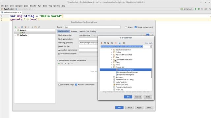Delete icon (red X) in Select Path toolbar
This screenshot has height=118, width=211.
pos(115,43)
